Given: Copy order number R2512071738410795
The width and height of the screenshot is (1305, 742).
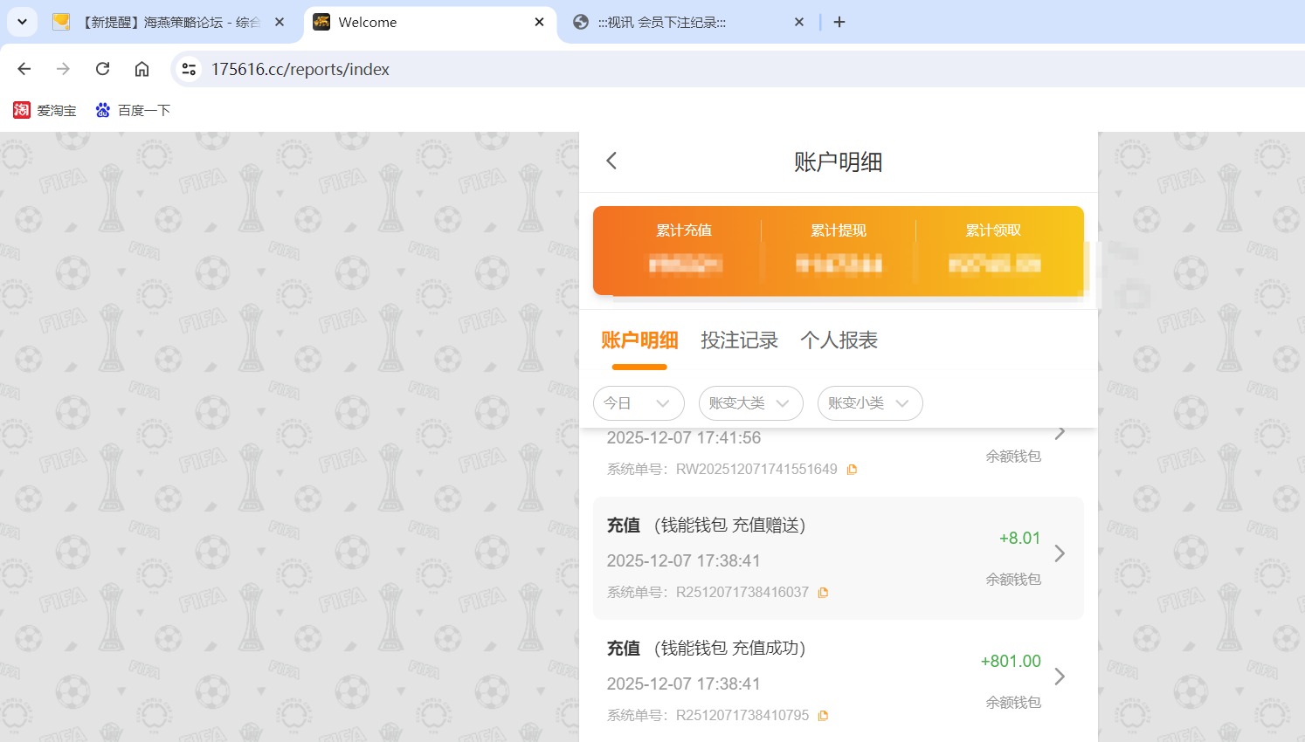Looking at the screenshot, I should 822,714.
